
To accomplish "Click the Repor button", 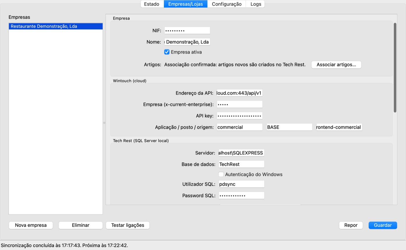I will (x=351, y=225).
